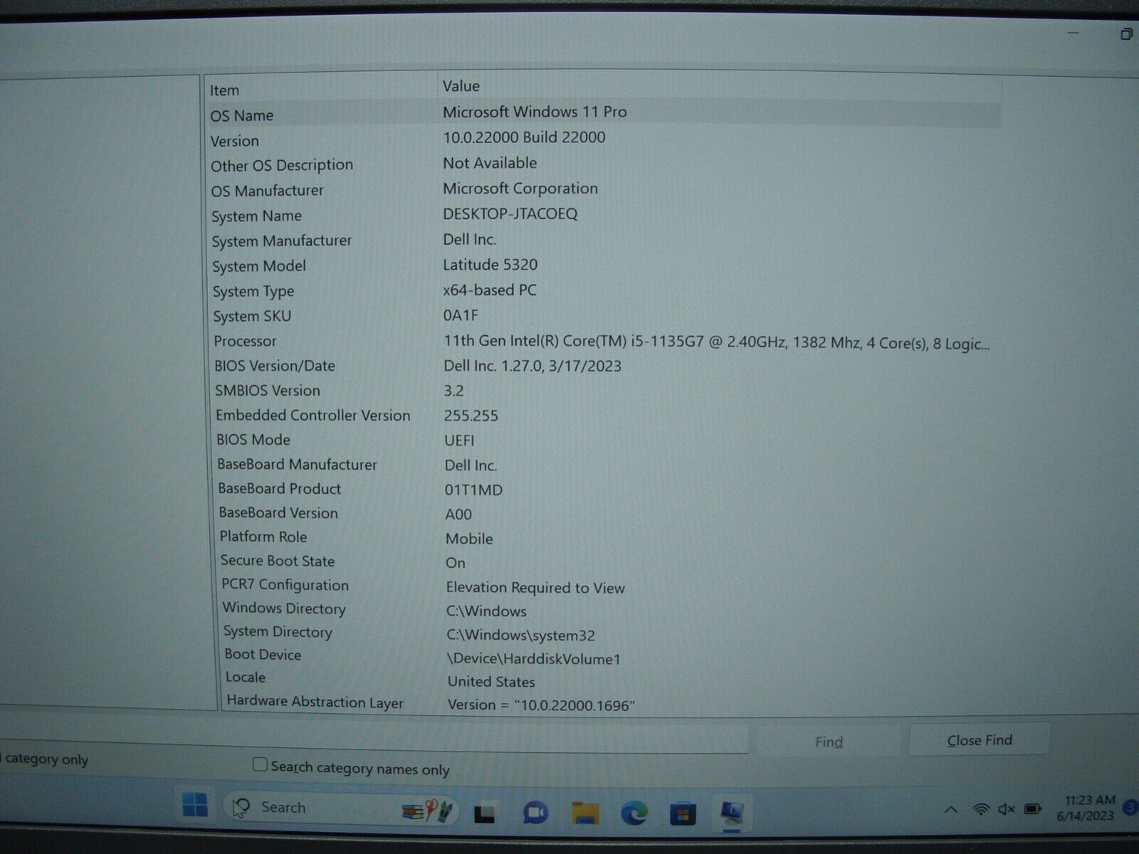Click the value \Device\HarddiskVolume1
This screenshot has height=854, width=1139.
534,659
